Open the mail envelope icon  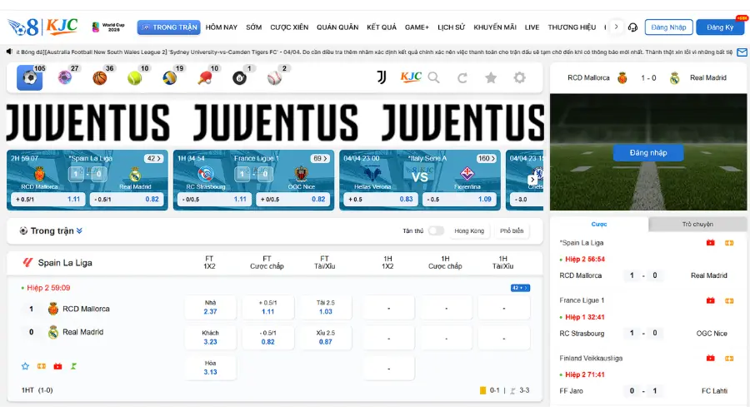click(x=742, y=52)
